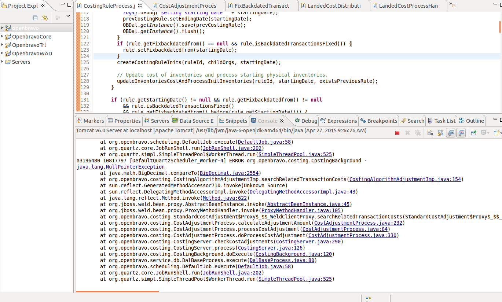Viewport: 502px width, 302px height.
Task: Show hidden editor tabs list (14)
Action: 452,5
